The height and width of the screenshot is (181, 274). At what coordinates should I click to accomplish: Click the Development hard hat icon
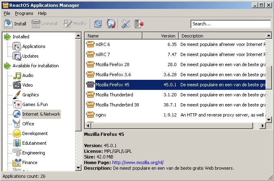click(17, 133)
